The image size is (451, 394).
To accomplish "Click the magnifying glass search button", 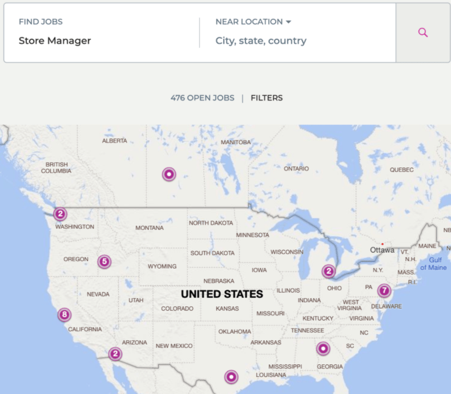I will 423,33.
